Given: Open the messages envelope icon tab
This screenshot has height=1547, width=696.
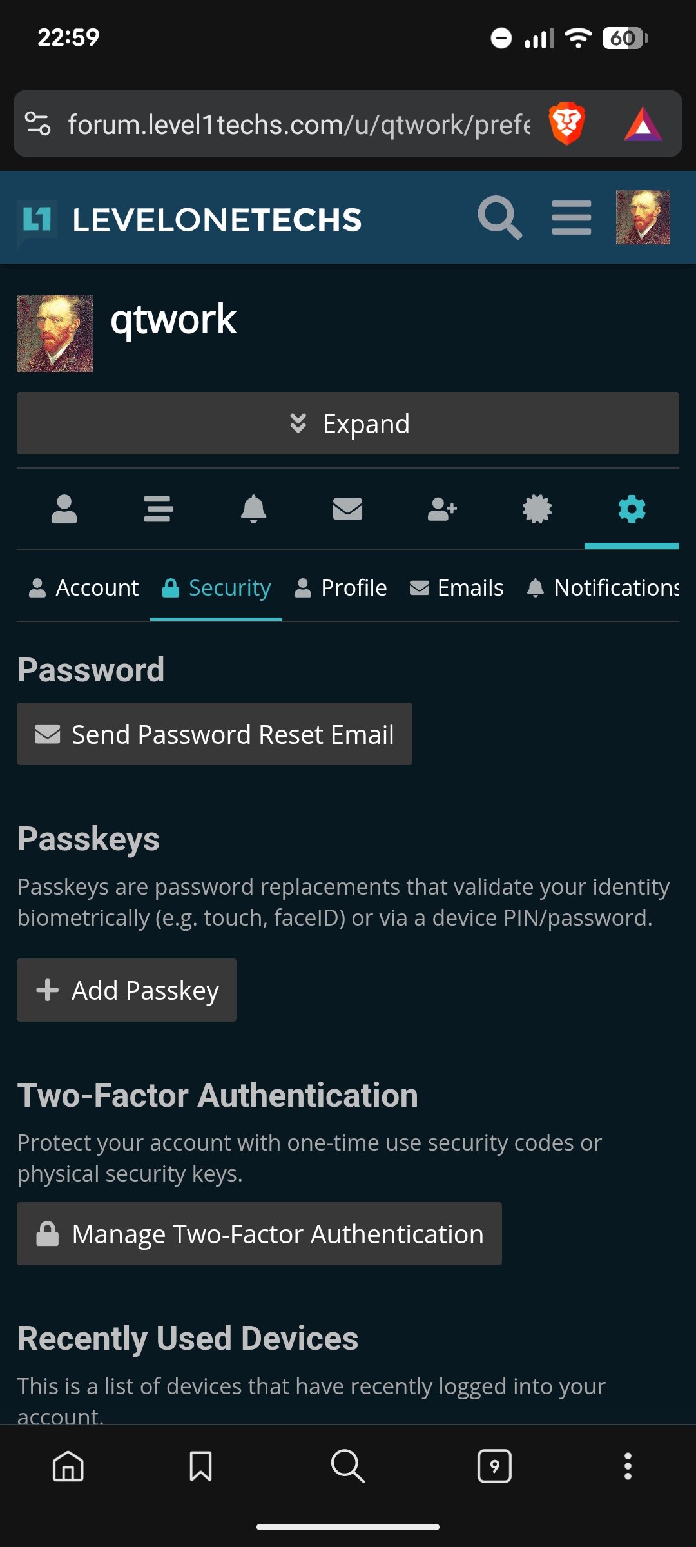Looking at the screenshot, I should point(347,509).
